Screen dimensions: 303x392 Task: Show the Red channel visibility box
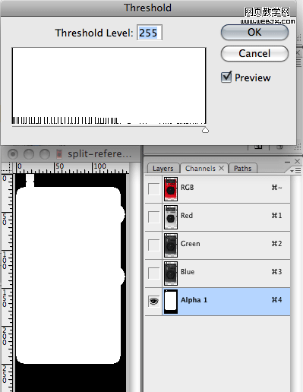pos(153,217)
